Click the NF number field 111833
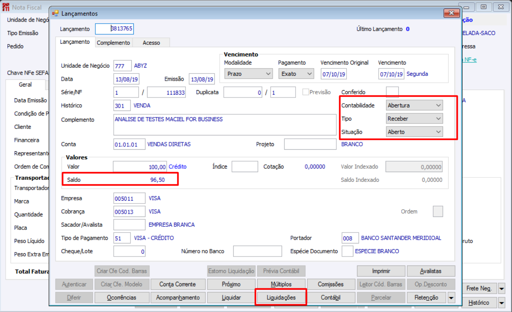Viewport: 512px width, 312px height. point(166,92)
